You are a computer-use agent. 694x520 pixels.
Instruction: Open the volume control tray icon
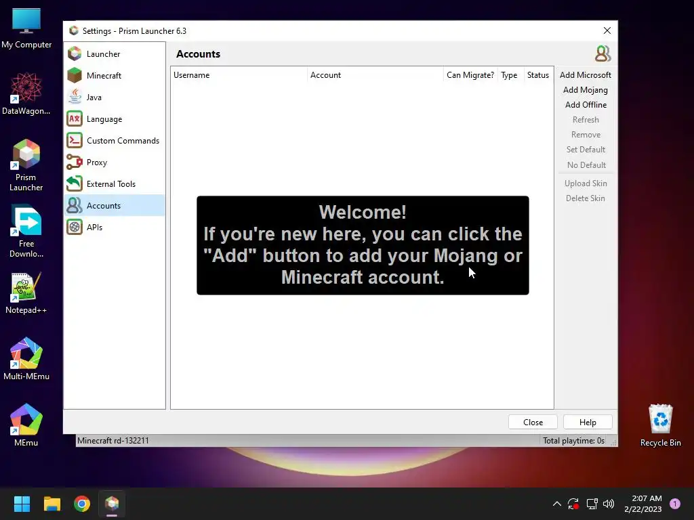click(609, 504)
